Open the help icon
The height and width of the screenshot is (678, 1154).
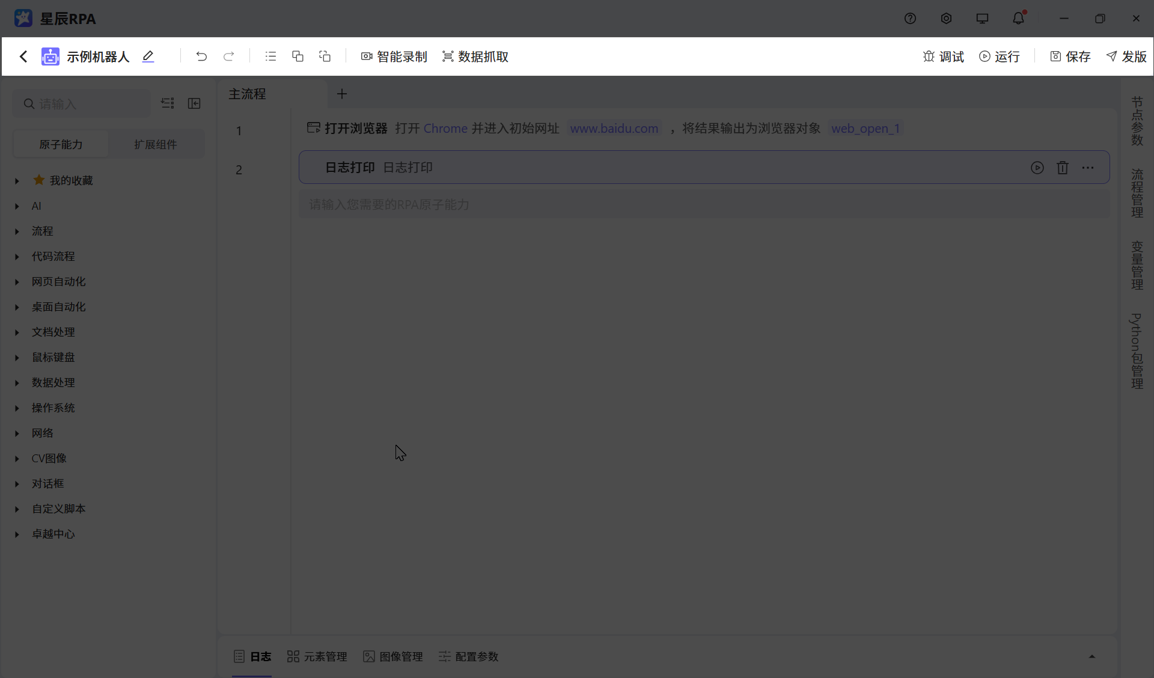[x=910, y=18]
